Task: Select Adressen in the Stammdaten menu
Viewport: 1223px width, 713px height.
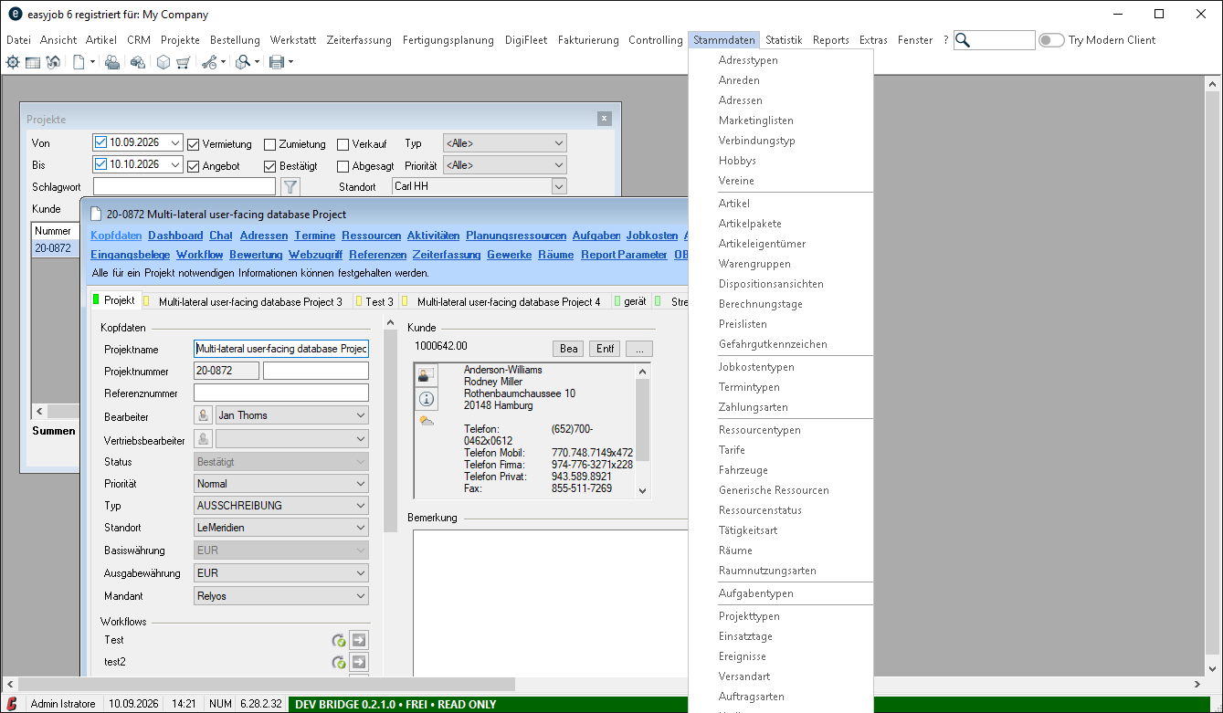Action: (741, 100)
